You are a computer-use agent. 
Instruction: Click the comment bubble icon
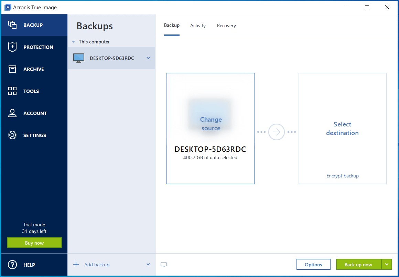(164, 265)
